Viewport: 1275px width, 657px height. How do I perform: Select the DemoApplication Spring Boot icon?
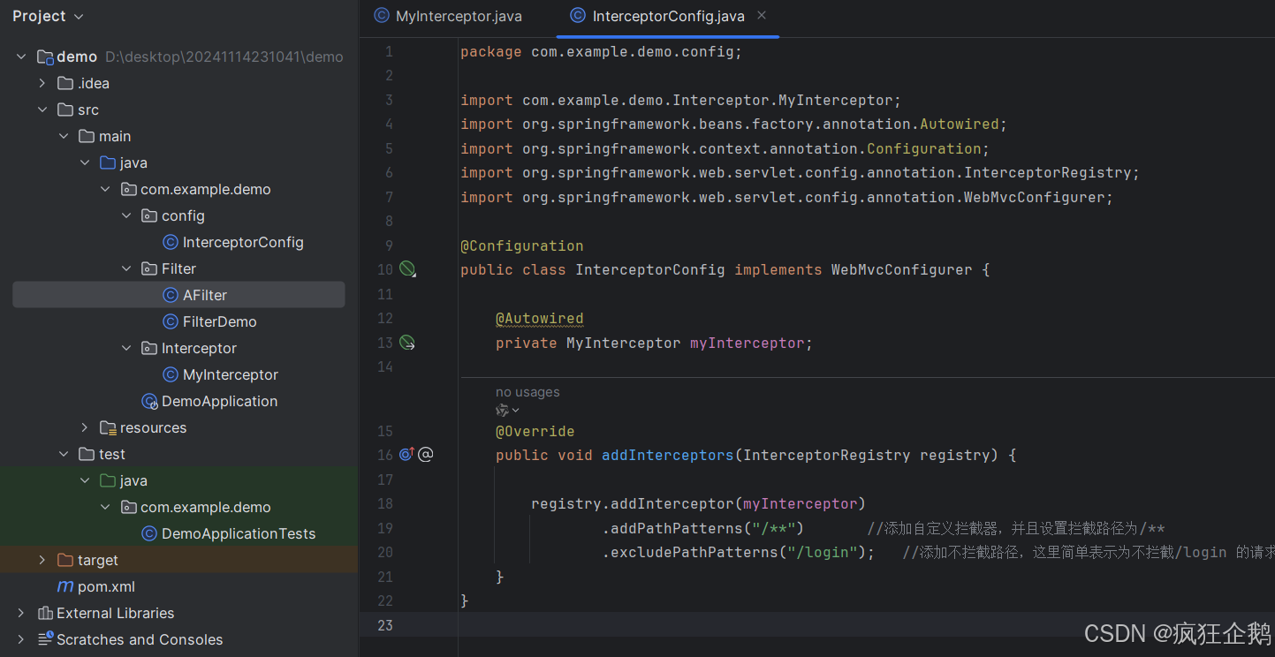point(149,401)
